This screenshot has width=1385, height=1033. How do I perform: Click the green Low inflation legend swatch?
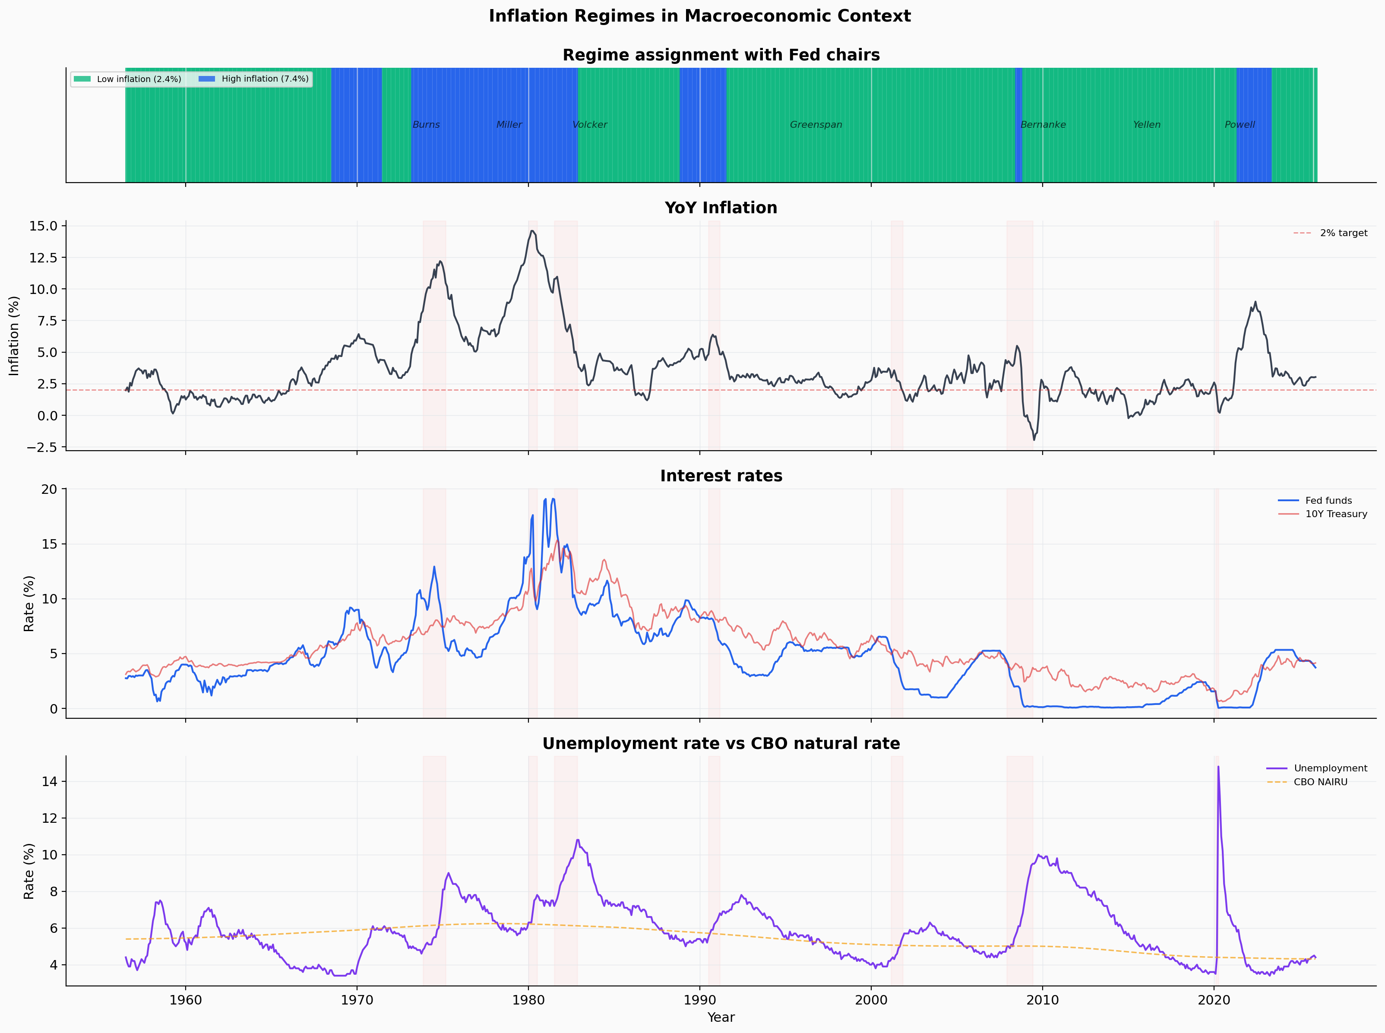(82, 79)
